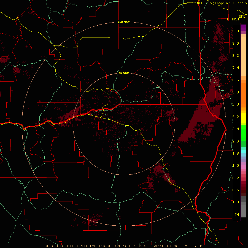This screenshot has height=248, width=248.
Task: Click the 6.6 value on color scale
Action: coord(236,80)
